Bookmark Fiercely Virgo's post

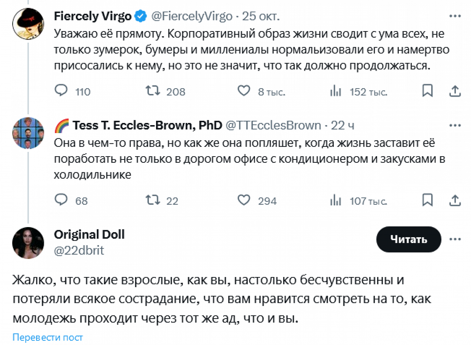click(x=427, y=91)
